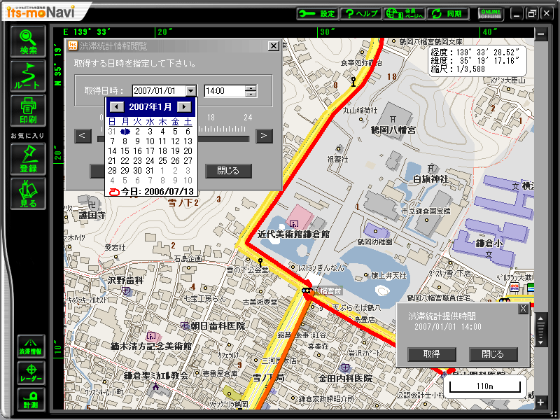Select January 20 in the calendar

(x=188, y=151)
